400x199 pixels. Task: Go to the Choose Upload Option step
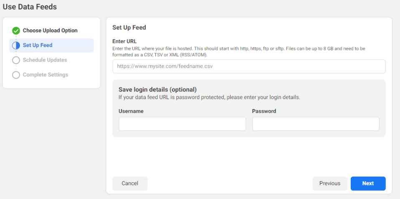[50, 31]
